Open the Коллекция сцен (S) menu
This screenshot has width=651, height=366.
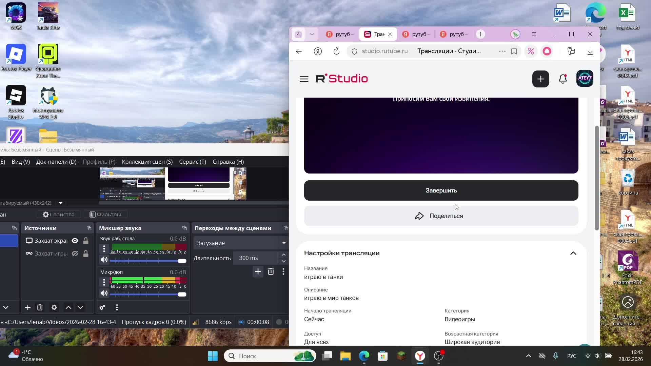[147, 162]
